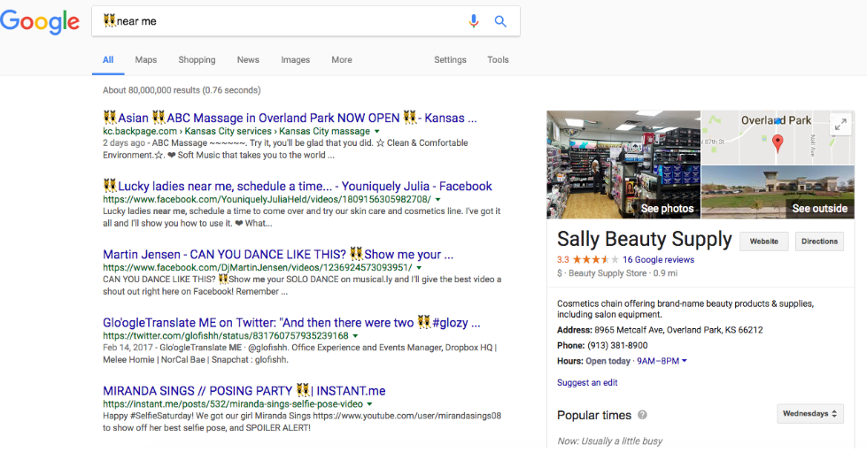Open the Shopping tab
The height and width of the screenshot is (452, 867).
(x=197, y=59)
